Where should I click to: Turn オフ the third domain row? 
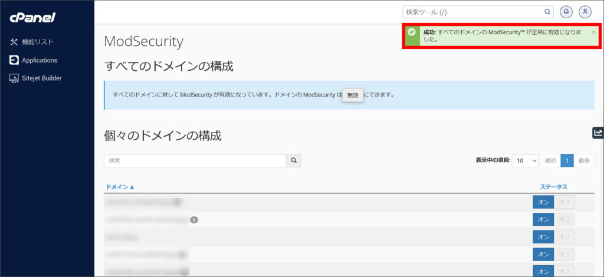point(564,237)
